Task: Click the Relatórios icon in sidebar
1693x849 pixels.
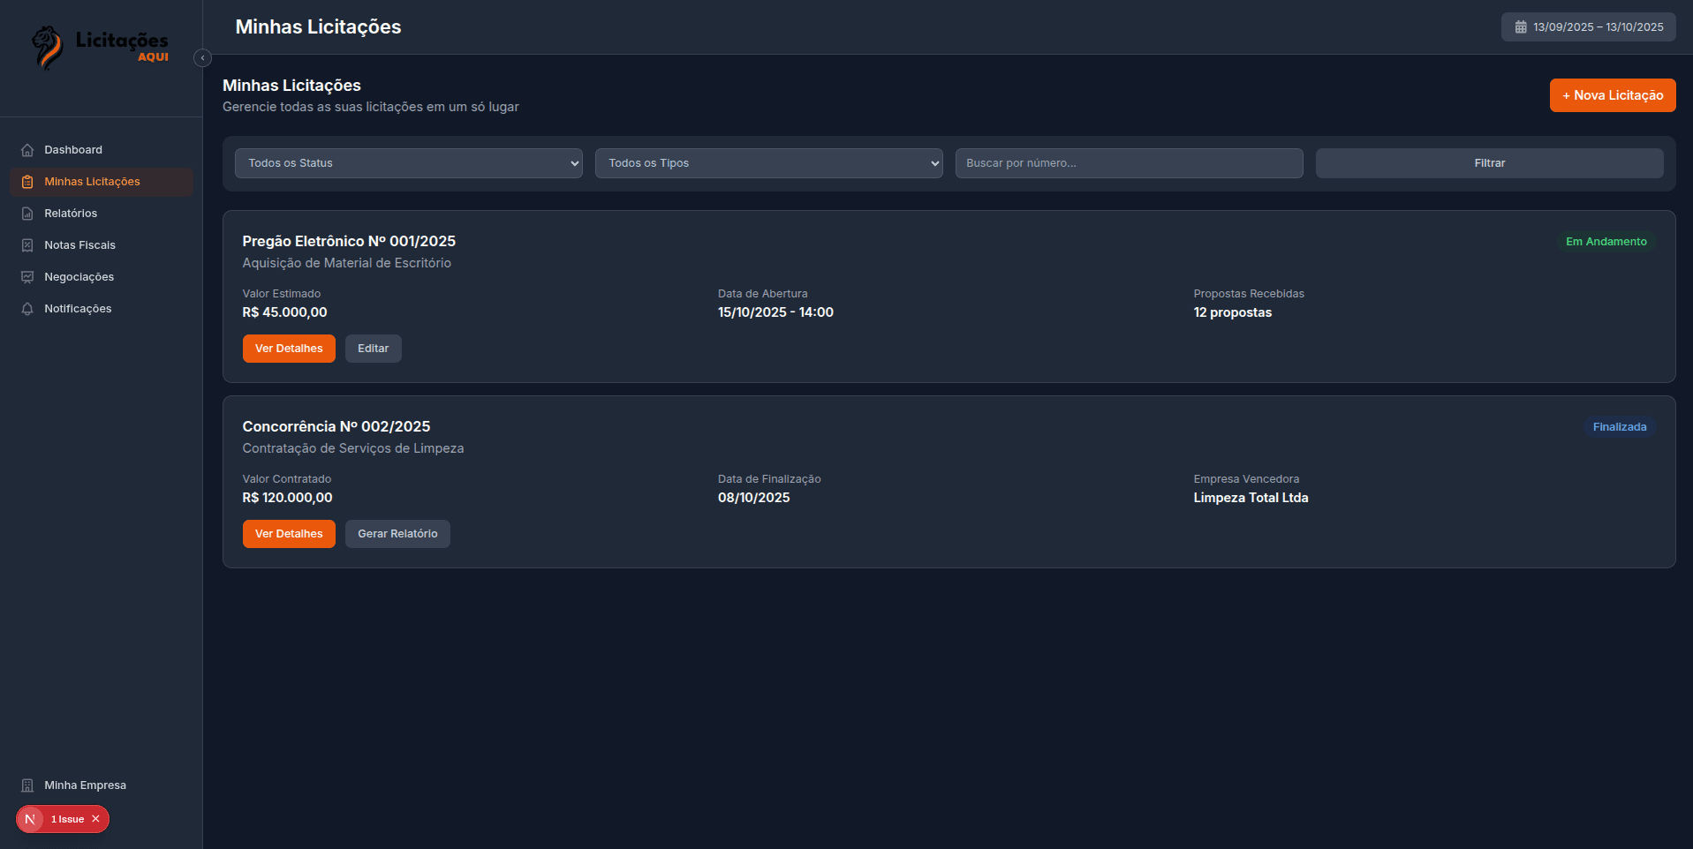Action: (27, 214)
